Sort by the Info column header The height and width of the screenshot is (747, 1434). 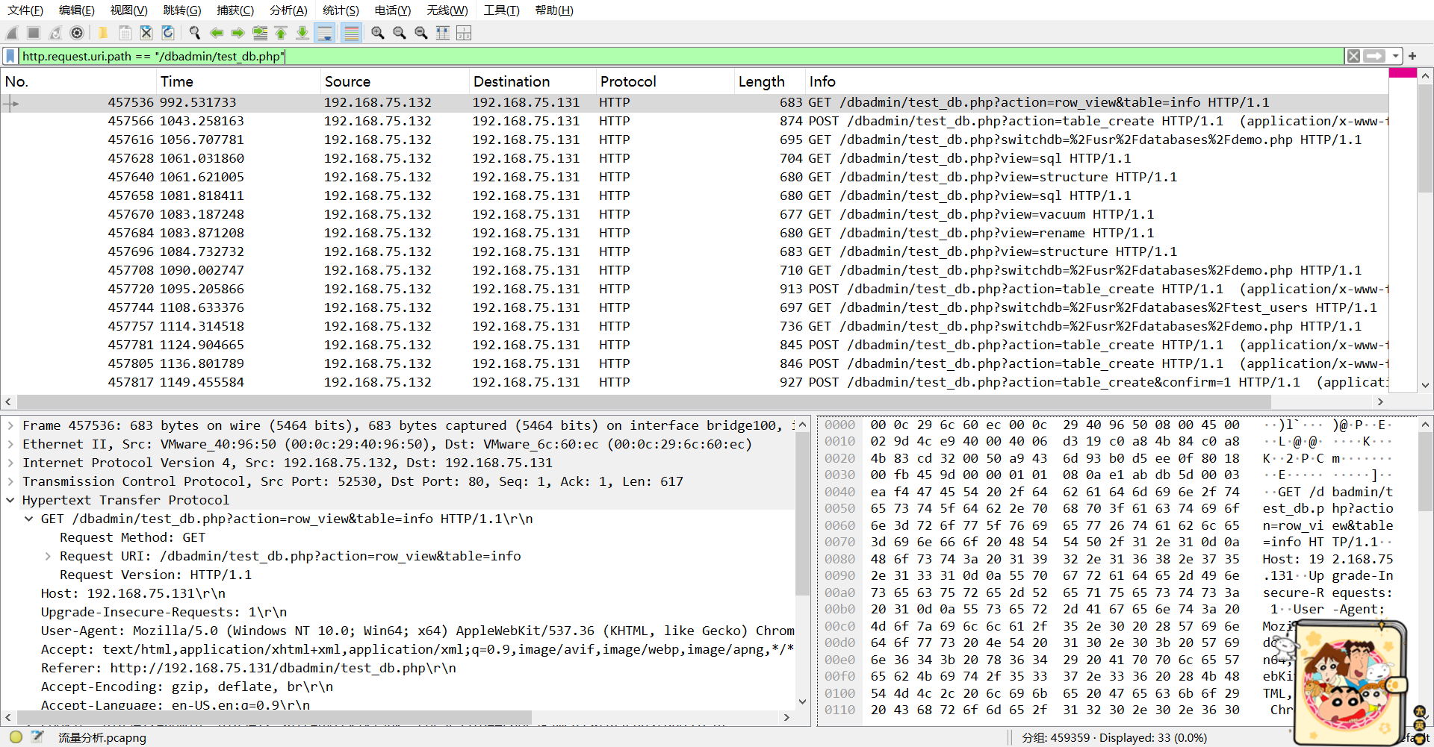[x=1096, y=81]
